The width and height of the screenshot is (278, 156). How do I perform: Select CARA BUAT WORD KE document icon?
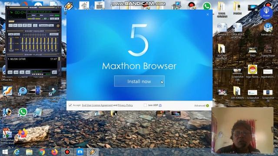pyautogui.click(x=237, y=30)
